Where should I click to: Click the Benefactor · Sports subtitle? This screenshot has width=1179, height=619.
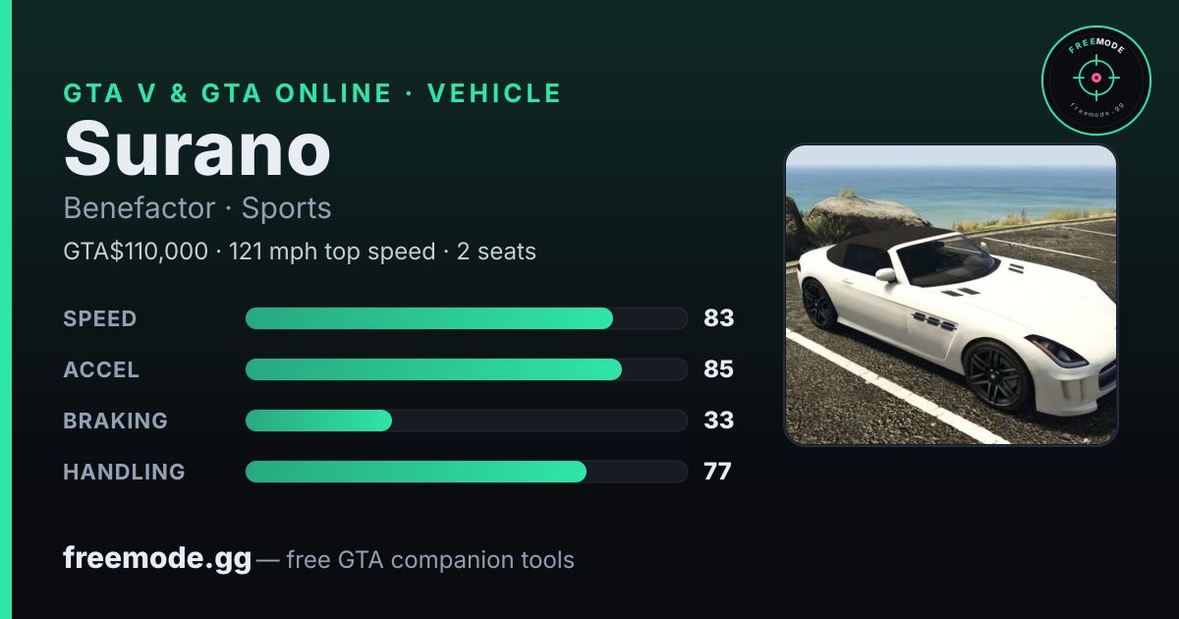(x=197, y=208)
